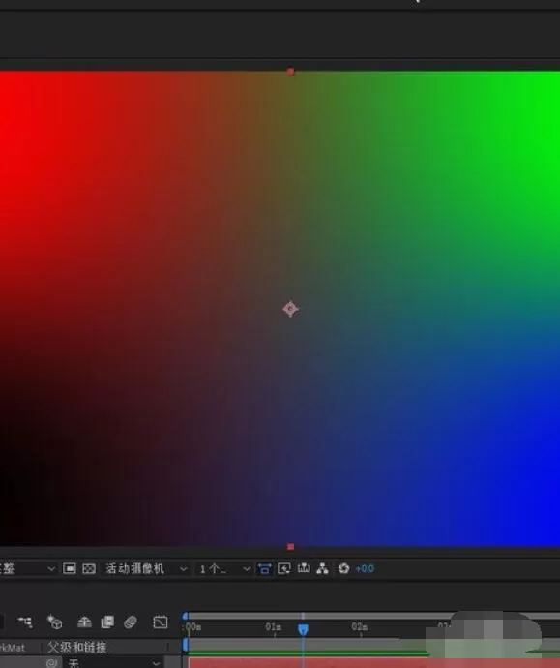
Task: Open the 活动摄像机 camera view dropdown
Action: [x=146, y=568]
